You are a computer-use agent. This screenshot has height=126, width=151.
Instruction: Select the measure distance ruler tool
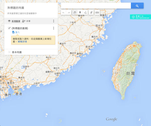tap(97, 12)
